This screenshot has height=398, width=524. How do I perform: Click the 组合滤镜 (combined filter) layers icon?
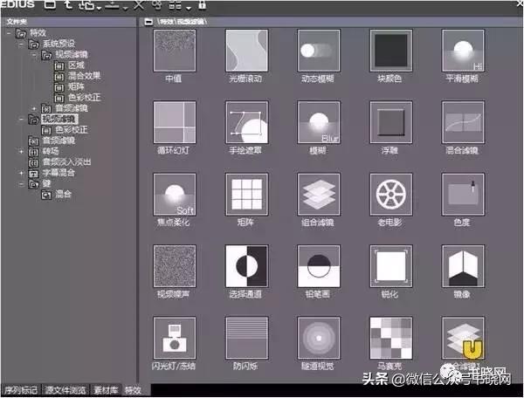[x=318, y=194]
